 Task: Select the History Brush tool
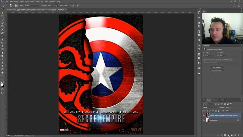pos(2,43)
